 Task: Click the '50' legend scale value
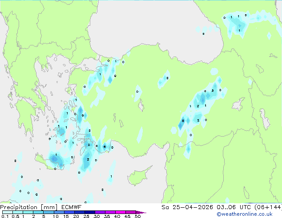tap(137, 216)
